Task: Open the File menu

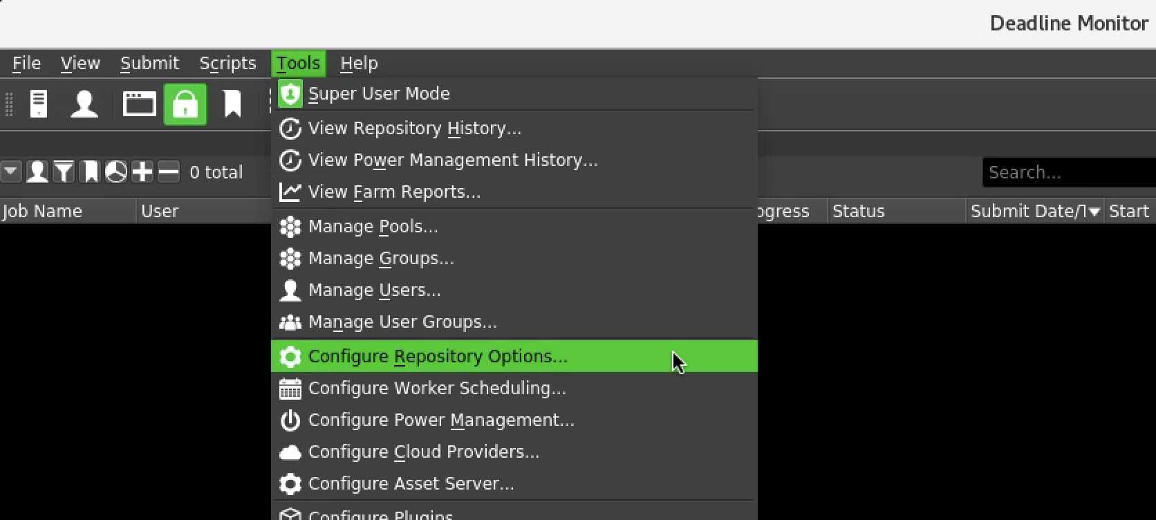Action: pyautogui.click(x=26, y=64)
